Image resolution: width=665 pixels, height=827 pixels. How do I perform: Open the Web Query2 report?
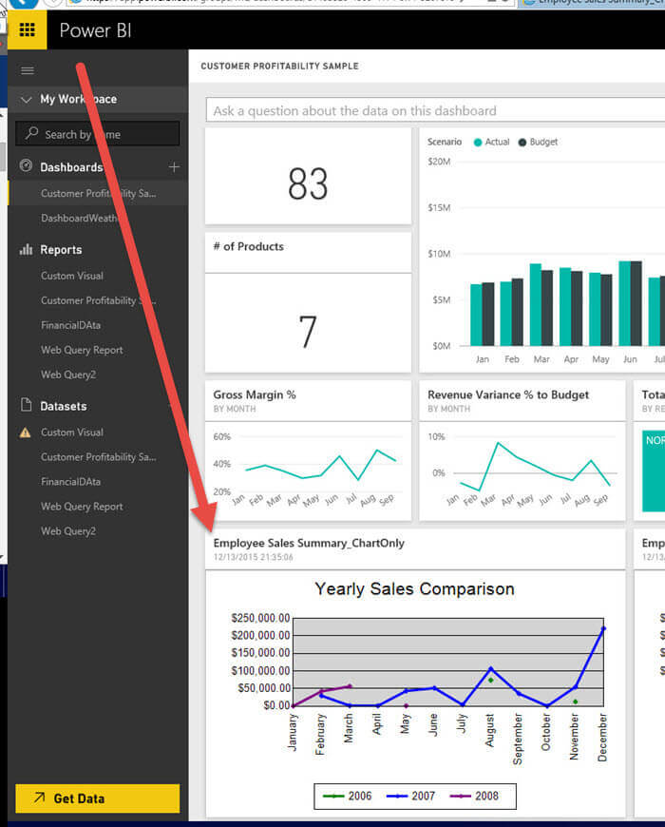(x=68, y=375)
